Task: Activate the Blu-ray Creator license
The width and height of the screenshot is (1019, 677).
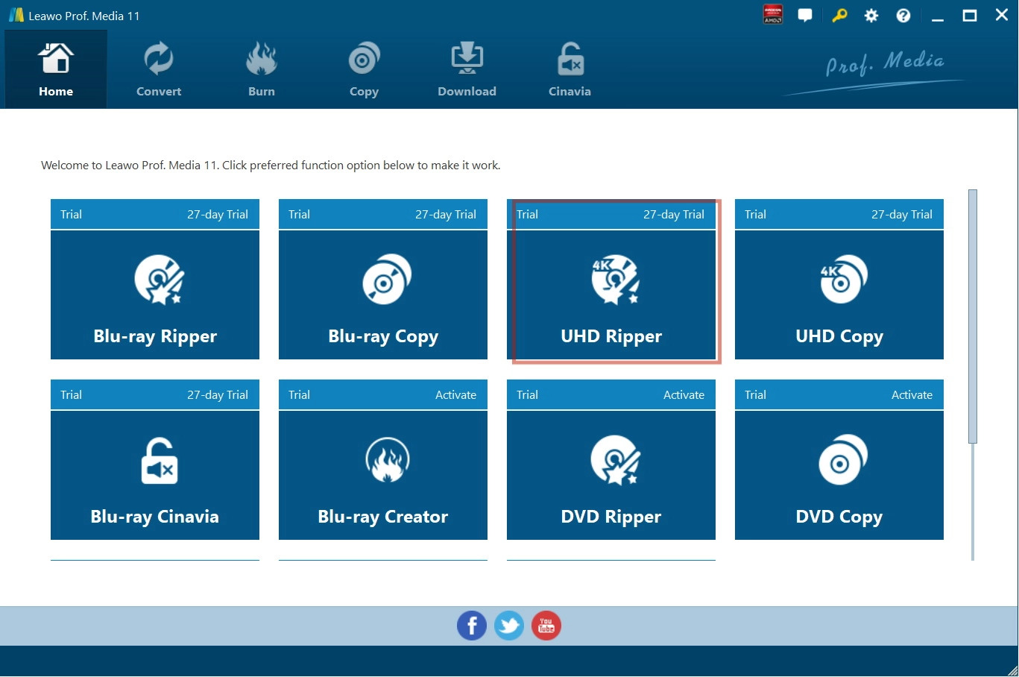Action: (x=455, y=394)
